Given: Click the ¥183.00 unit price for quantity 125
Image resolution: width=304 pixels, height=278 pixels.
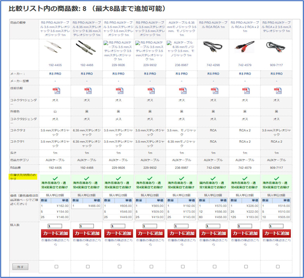Looking at the screenshot, I should click(x=252, y=217).
